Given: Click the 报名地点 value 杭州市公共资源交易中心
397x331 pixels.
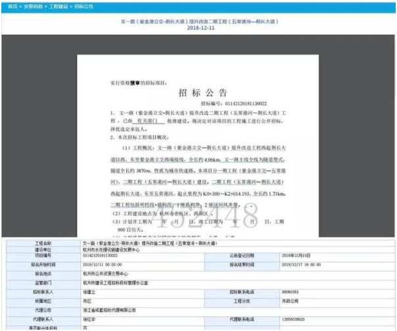Looking at the screenshot, I should point(105,274).
